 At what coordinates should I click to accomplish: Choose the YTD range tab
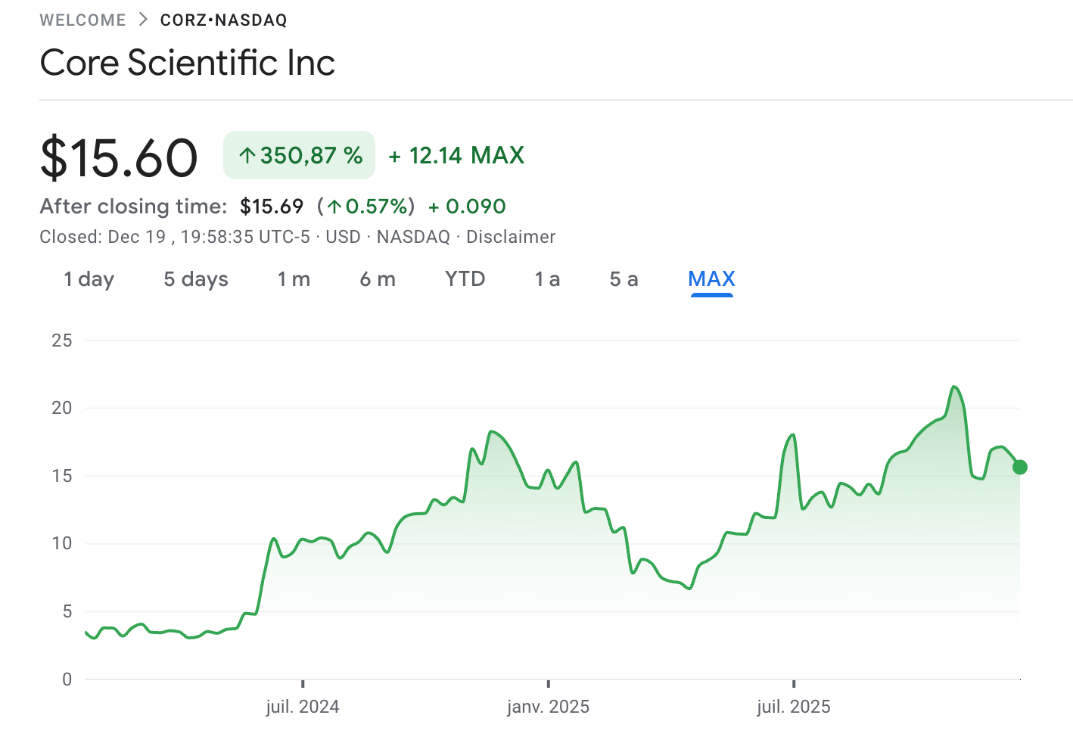click(x=465, y=279)
